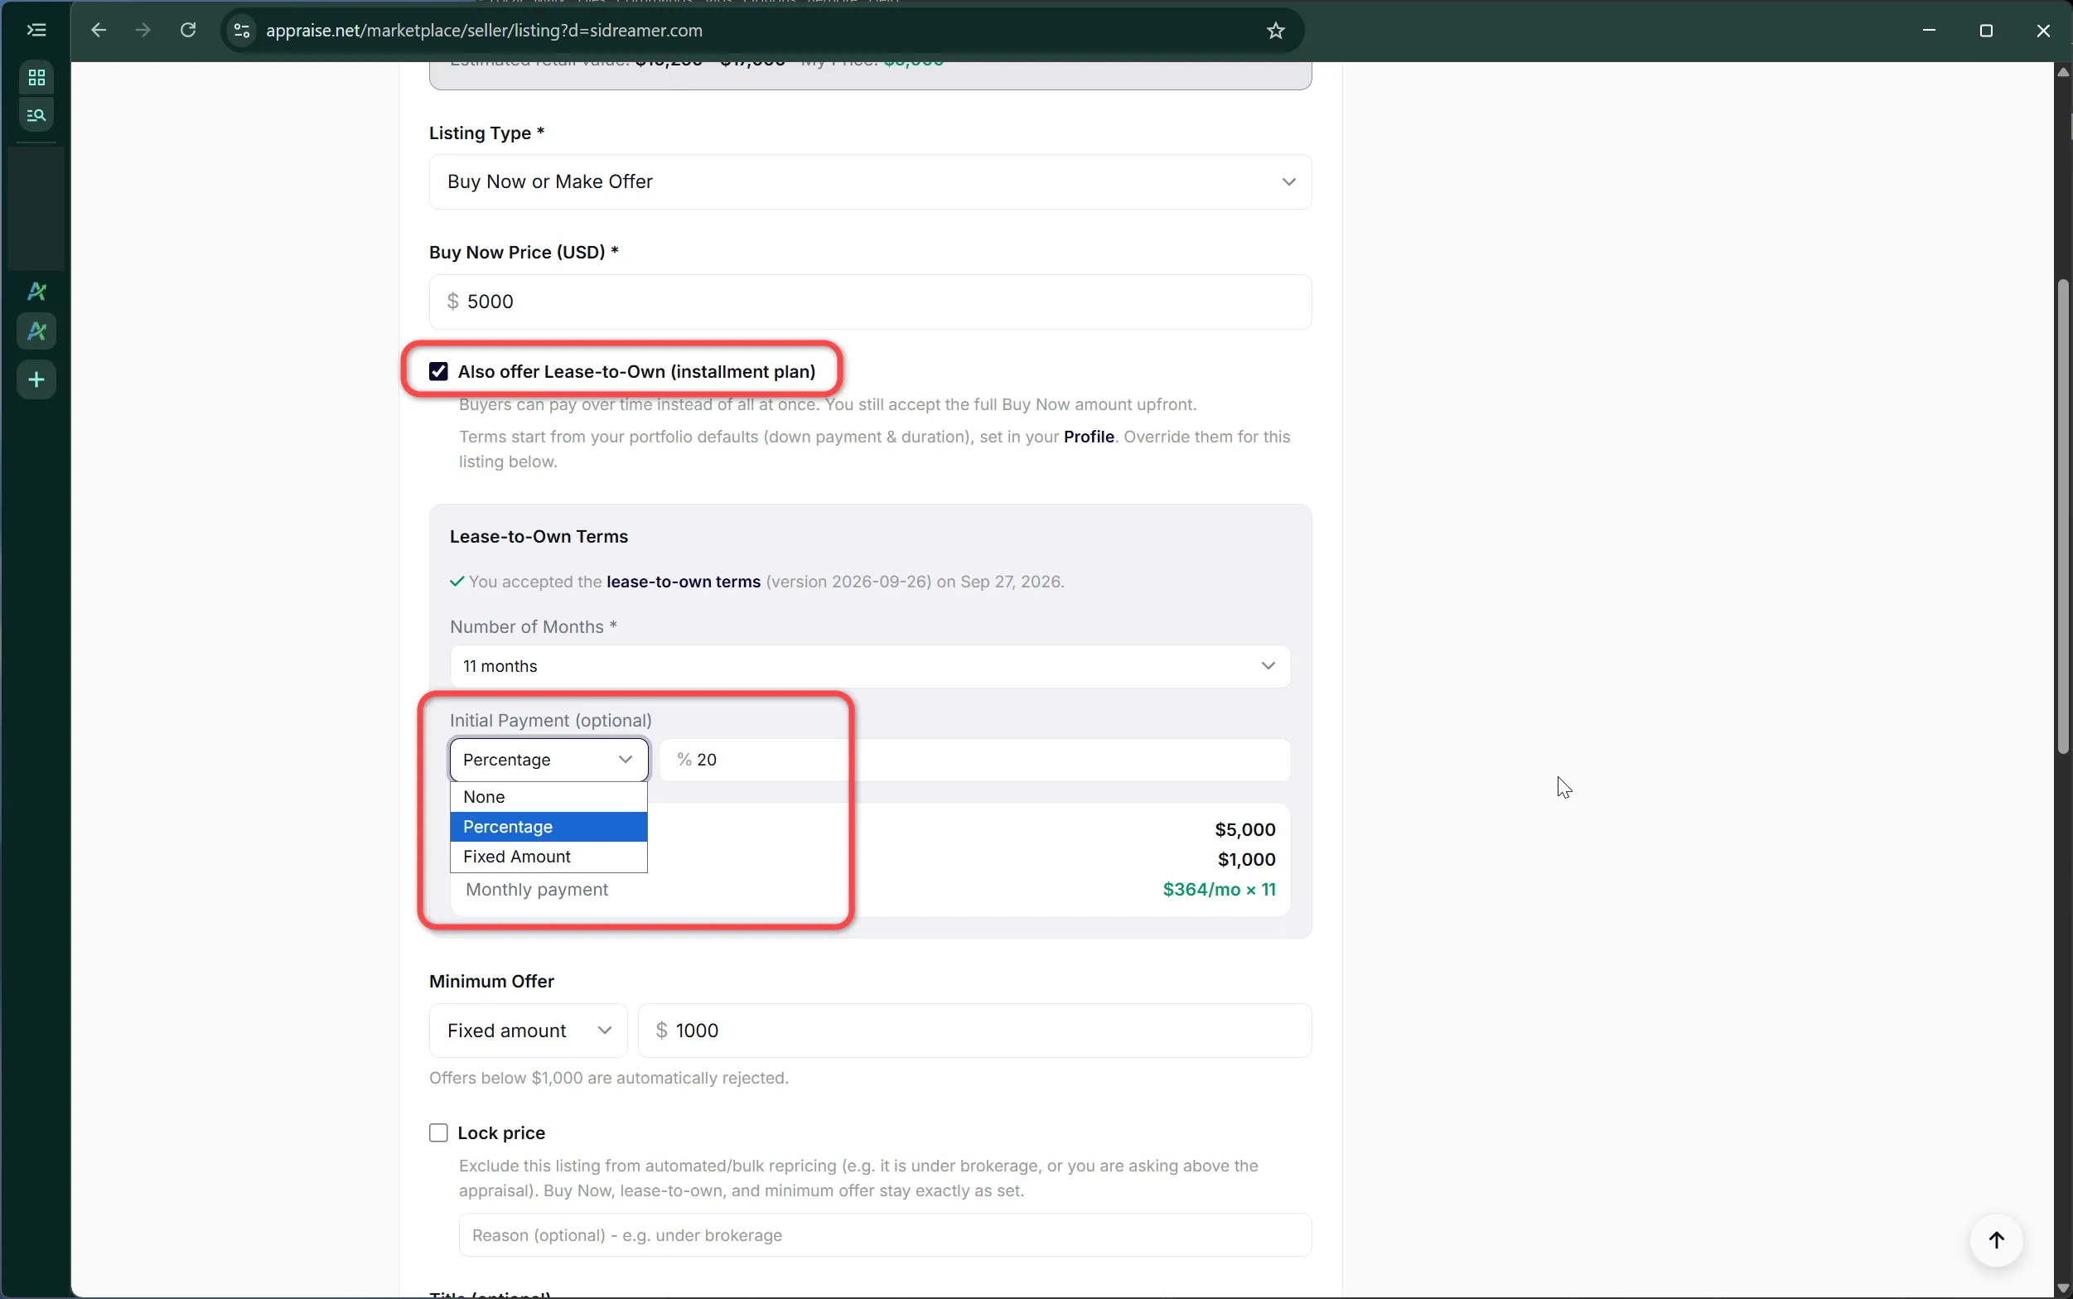Open the tab search icon in sidebar

point(36,114)
